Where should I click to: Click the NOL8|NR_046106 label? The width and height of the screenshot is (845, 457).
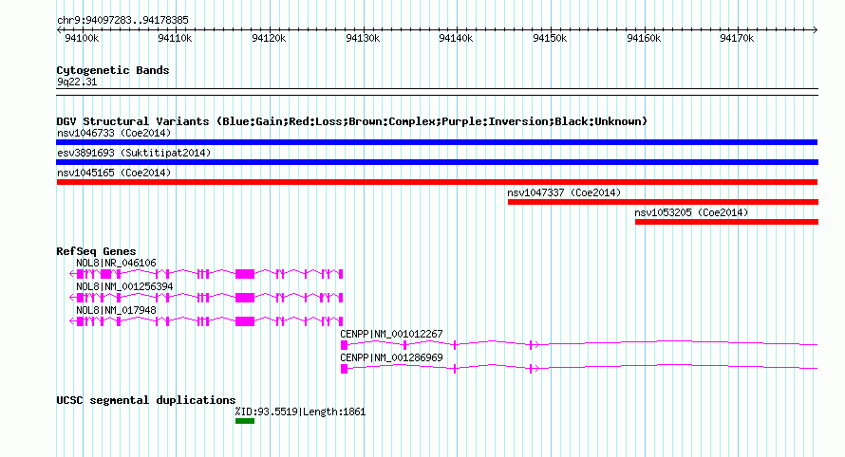pos(116,263)
